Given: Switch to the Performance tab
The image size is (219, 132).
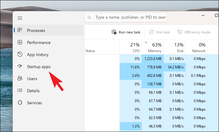Looking at the screenshot, I should point(49,42).
